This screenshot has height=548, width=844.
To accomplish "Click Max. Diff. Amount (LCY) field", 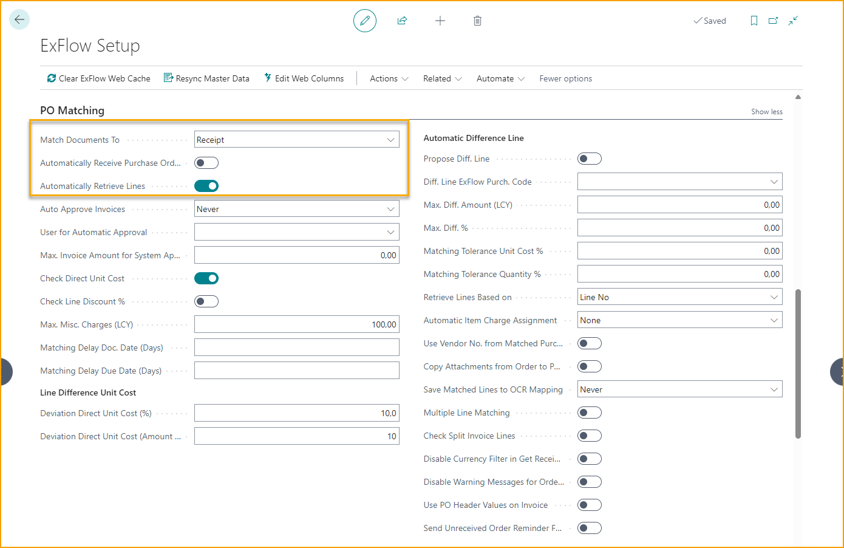I will tap(680, 205).
